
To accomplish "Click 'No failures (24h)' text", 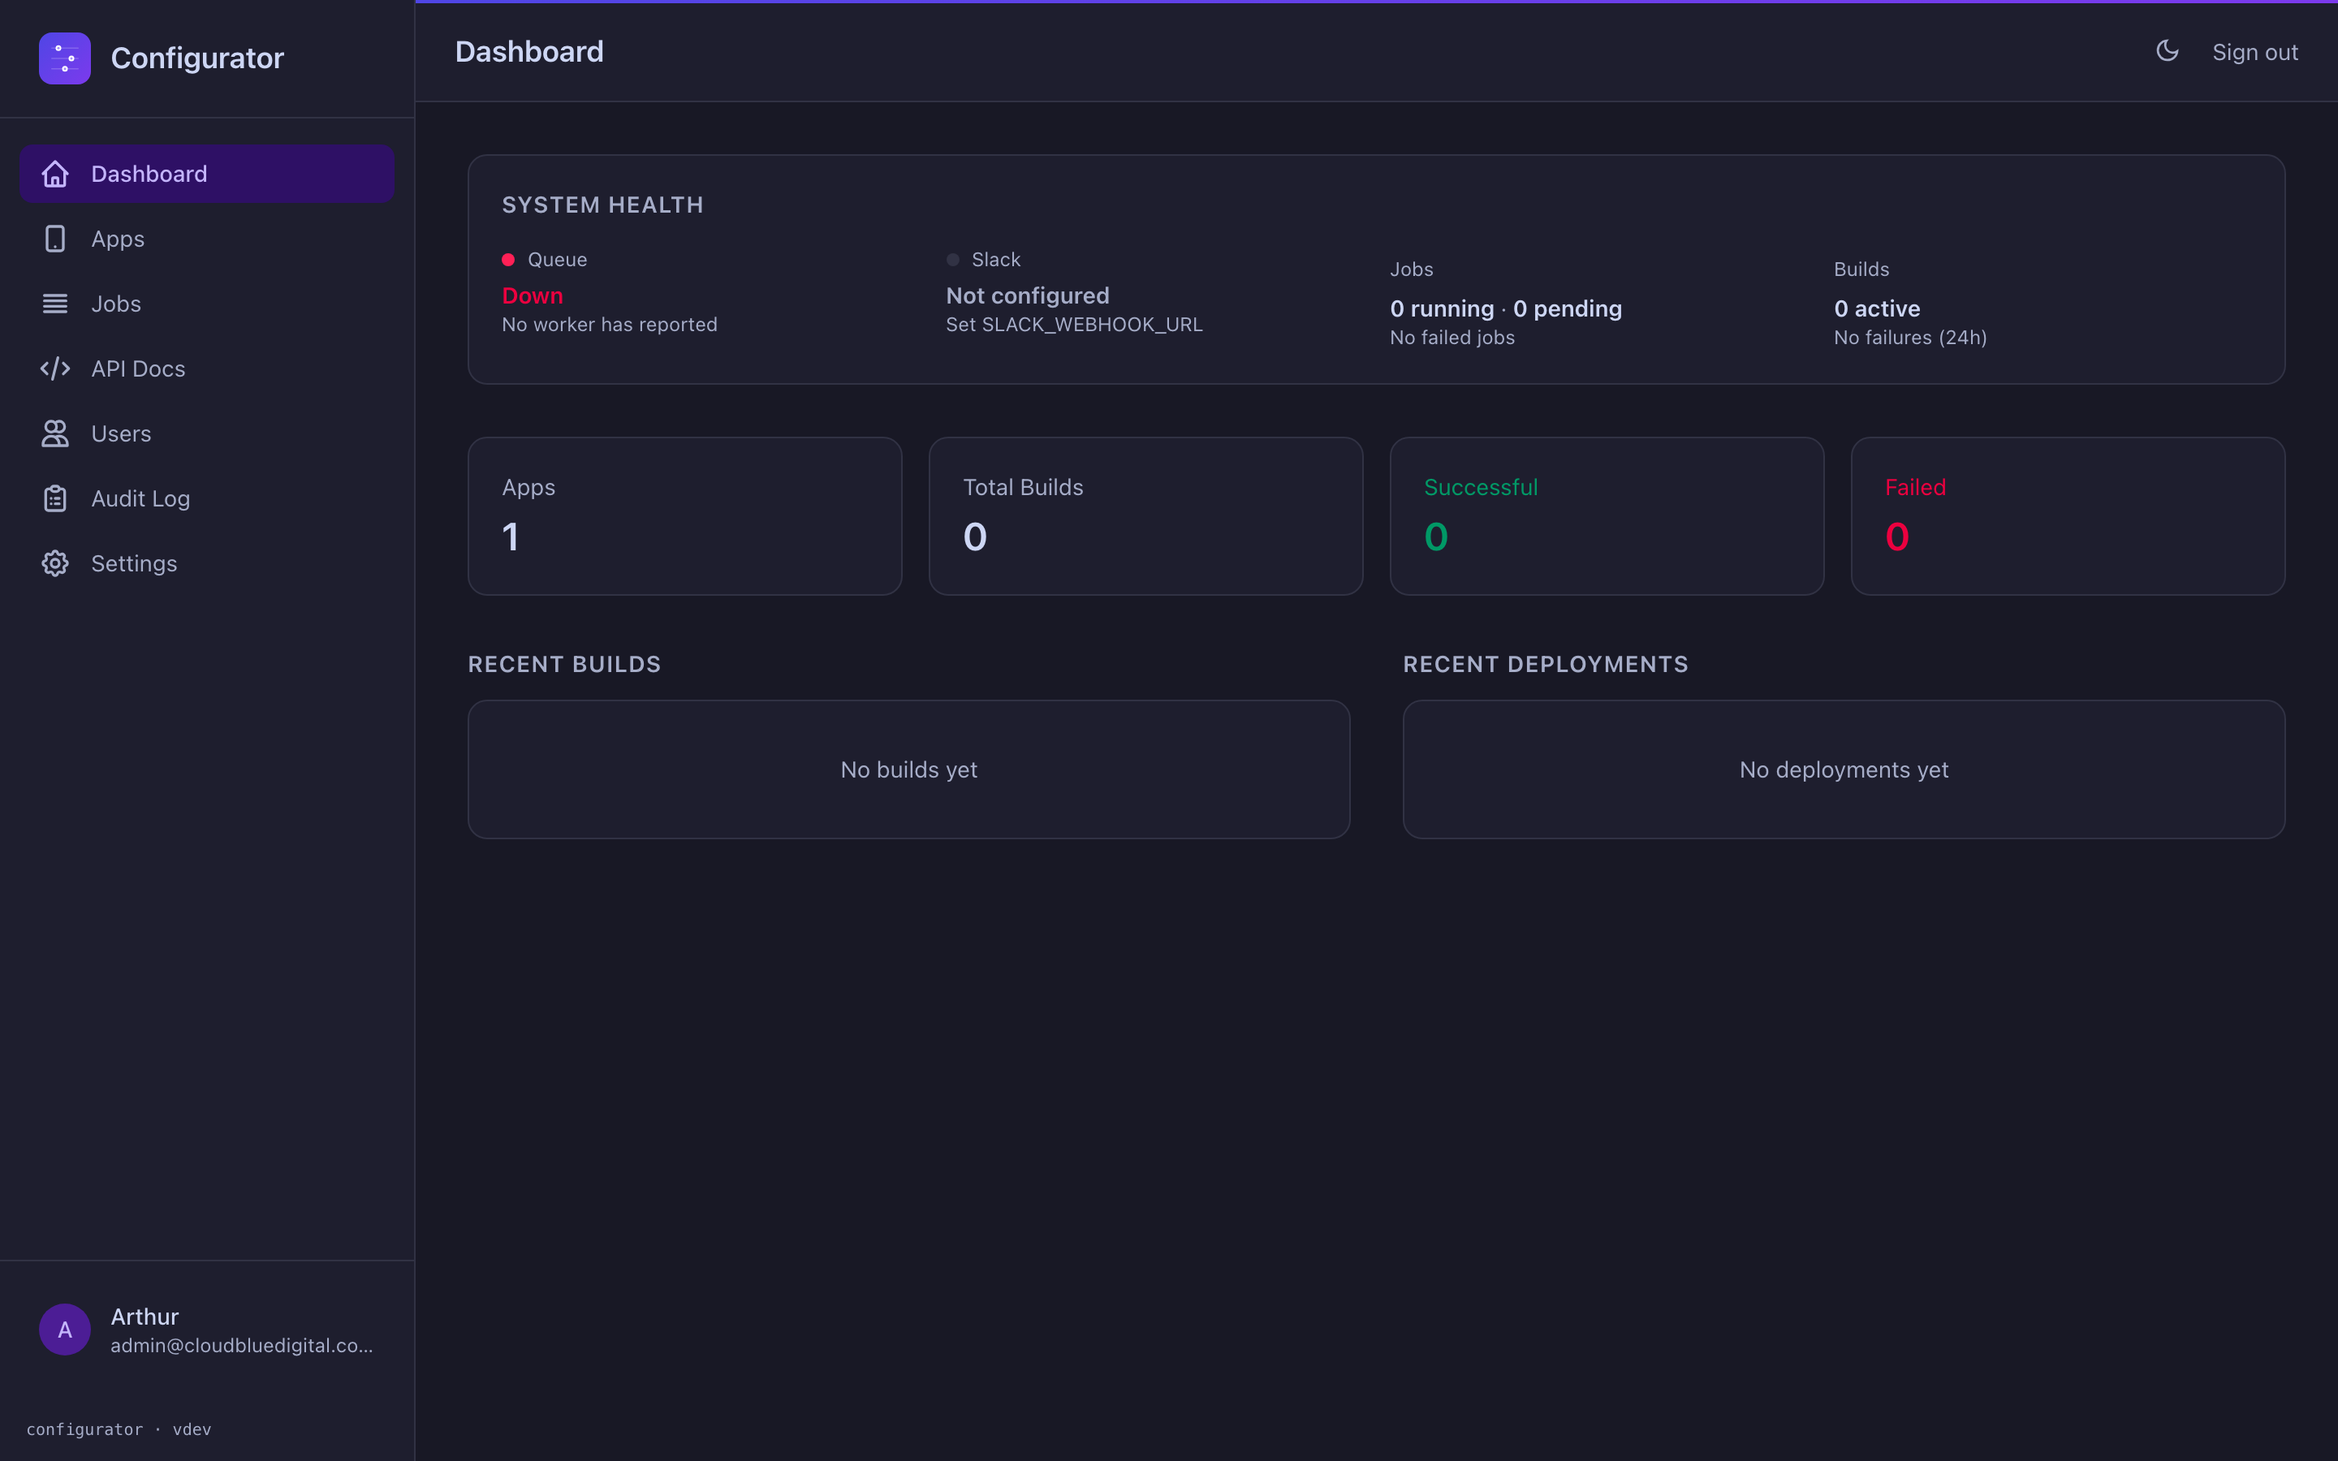I will pos(1910,337).
